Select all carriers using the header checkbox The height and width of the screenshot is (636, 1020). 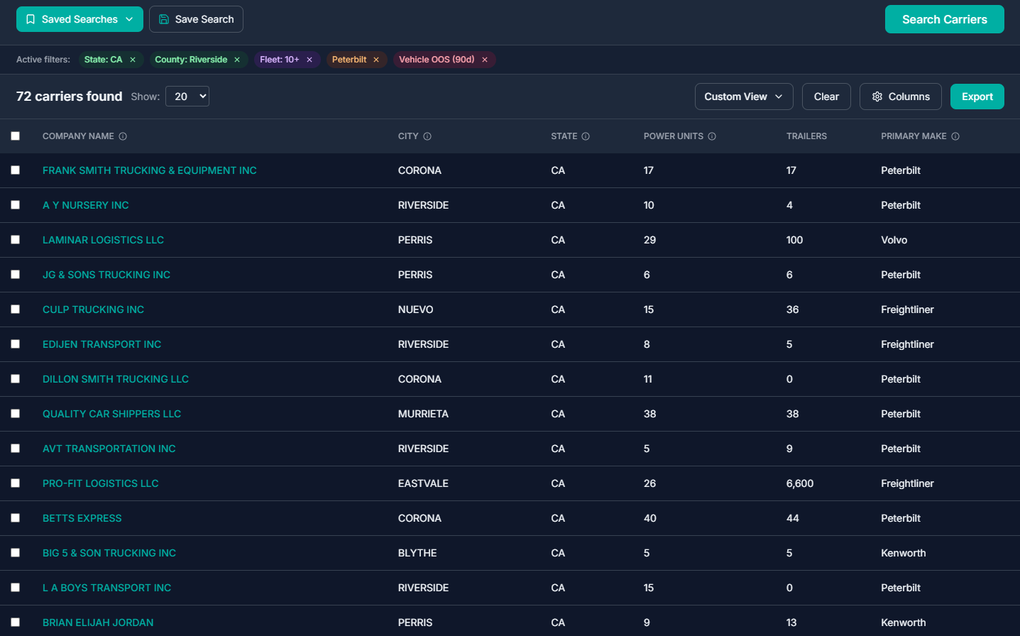click(x=16, y=136)
